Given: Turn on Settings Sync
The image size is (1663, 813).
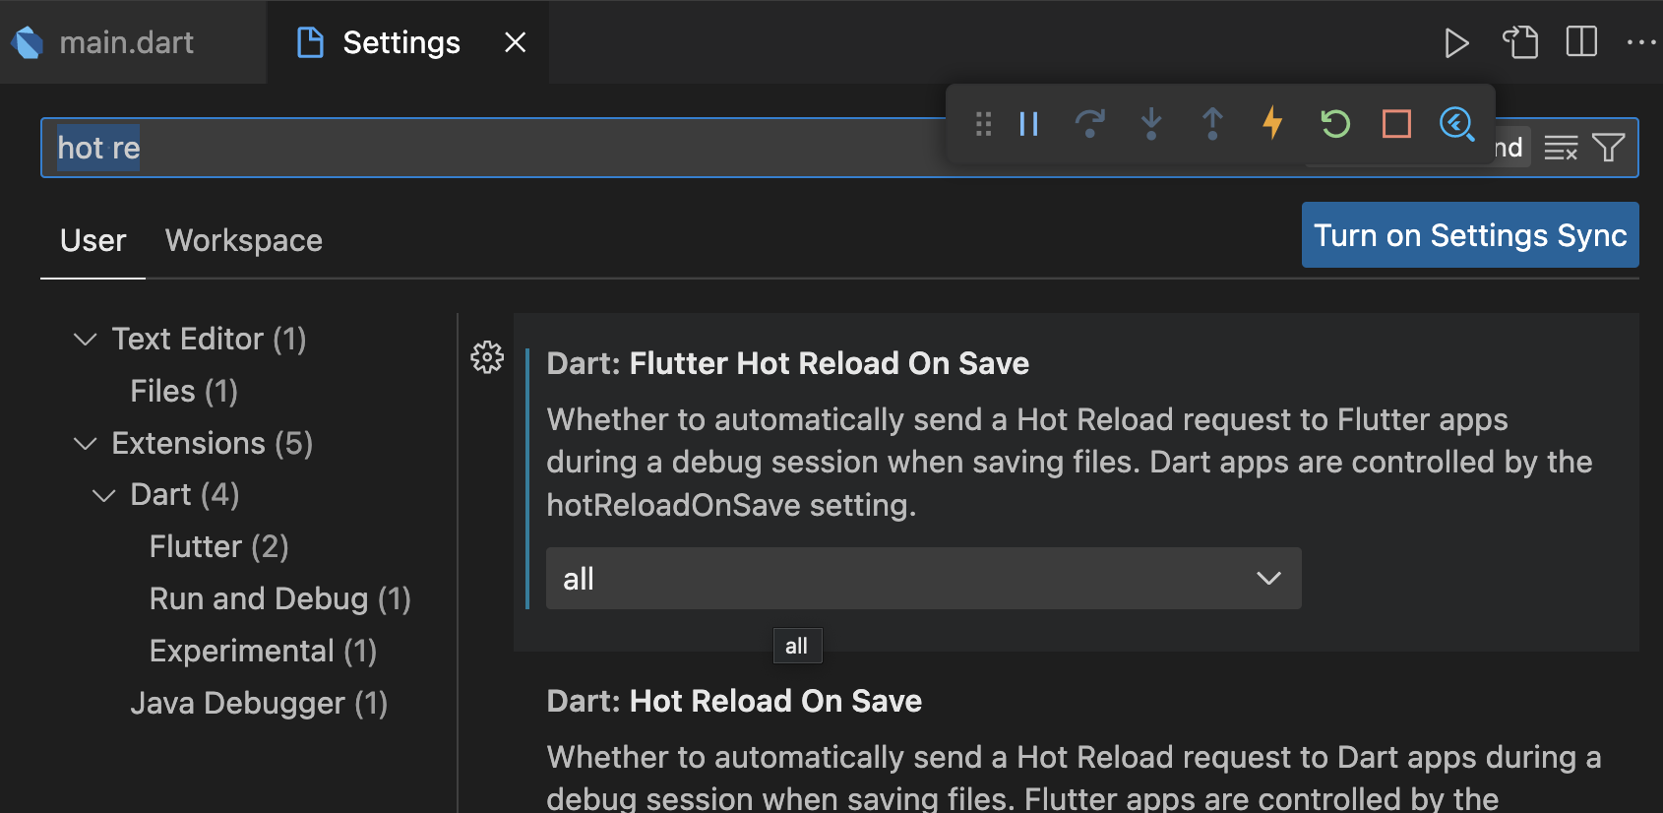Looking at the screenshot, I should (1470, 235).
